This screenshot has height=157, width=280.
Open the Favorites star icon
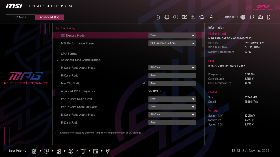tap(202, 17)
